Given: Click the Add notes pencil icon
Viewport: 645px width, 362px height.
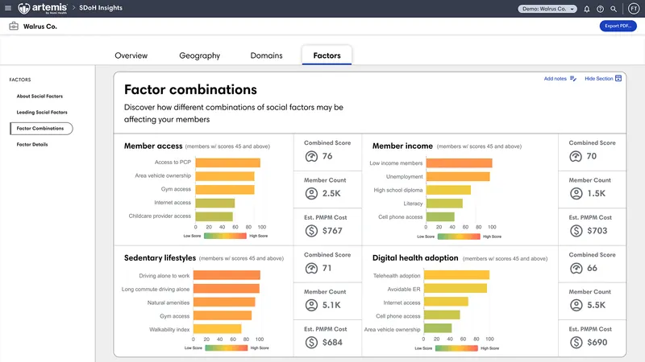Looking at the screenshot, I should tap(573, 79).
